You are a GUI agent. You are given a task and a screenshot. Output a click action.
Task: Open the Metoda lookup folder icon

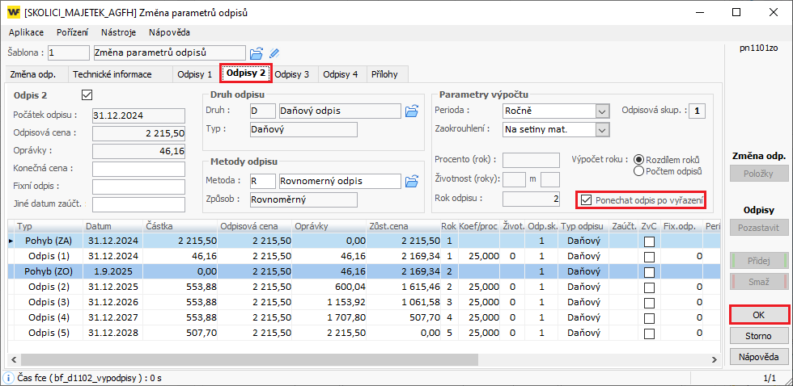[x=411, y=180]
